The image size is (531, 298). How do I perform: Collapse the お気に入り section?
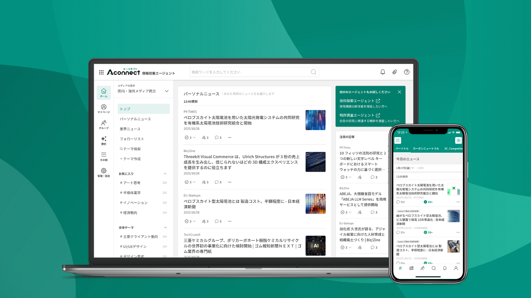click(165, 174)
